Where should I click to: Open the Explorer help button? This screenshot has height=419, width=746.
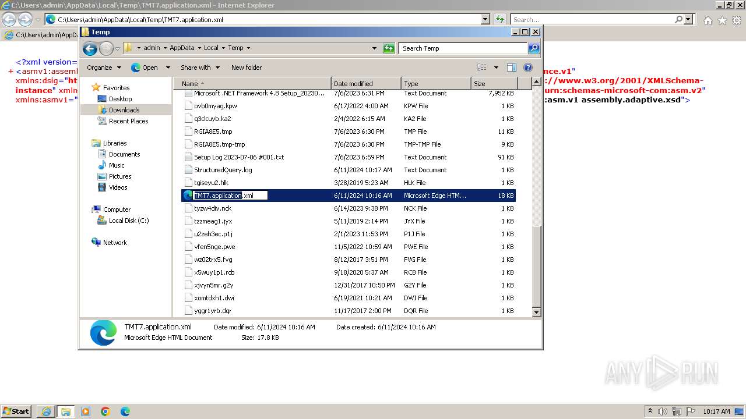528,68
